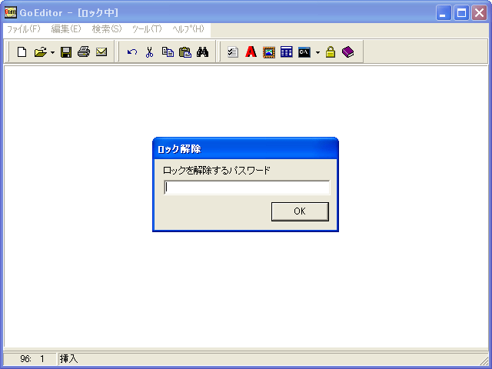Launch the command prompt icon
The width and height of the screenshot is (492, 369).
[304, 52]
